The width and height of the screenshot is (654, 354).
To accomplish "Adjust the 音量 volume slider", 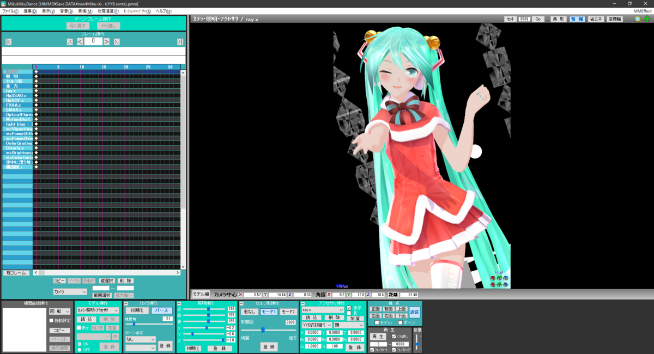I will pos(417,342).
